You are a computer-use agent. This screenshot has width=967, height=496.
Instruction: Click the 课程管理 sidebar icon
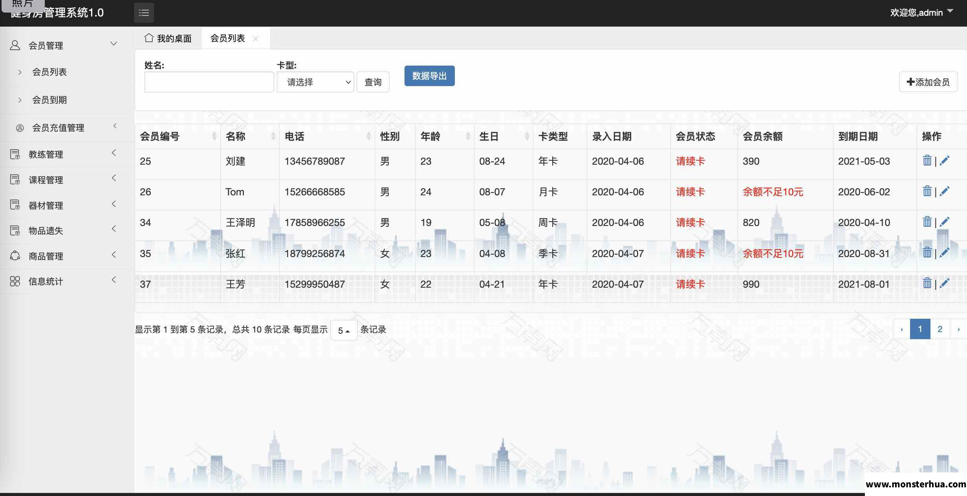click(x=15, y=180)
